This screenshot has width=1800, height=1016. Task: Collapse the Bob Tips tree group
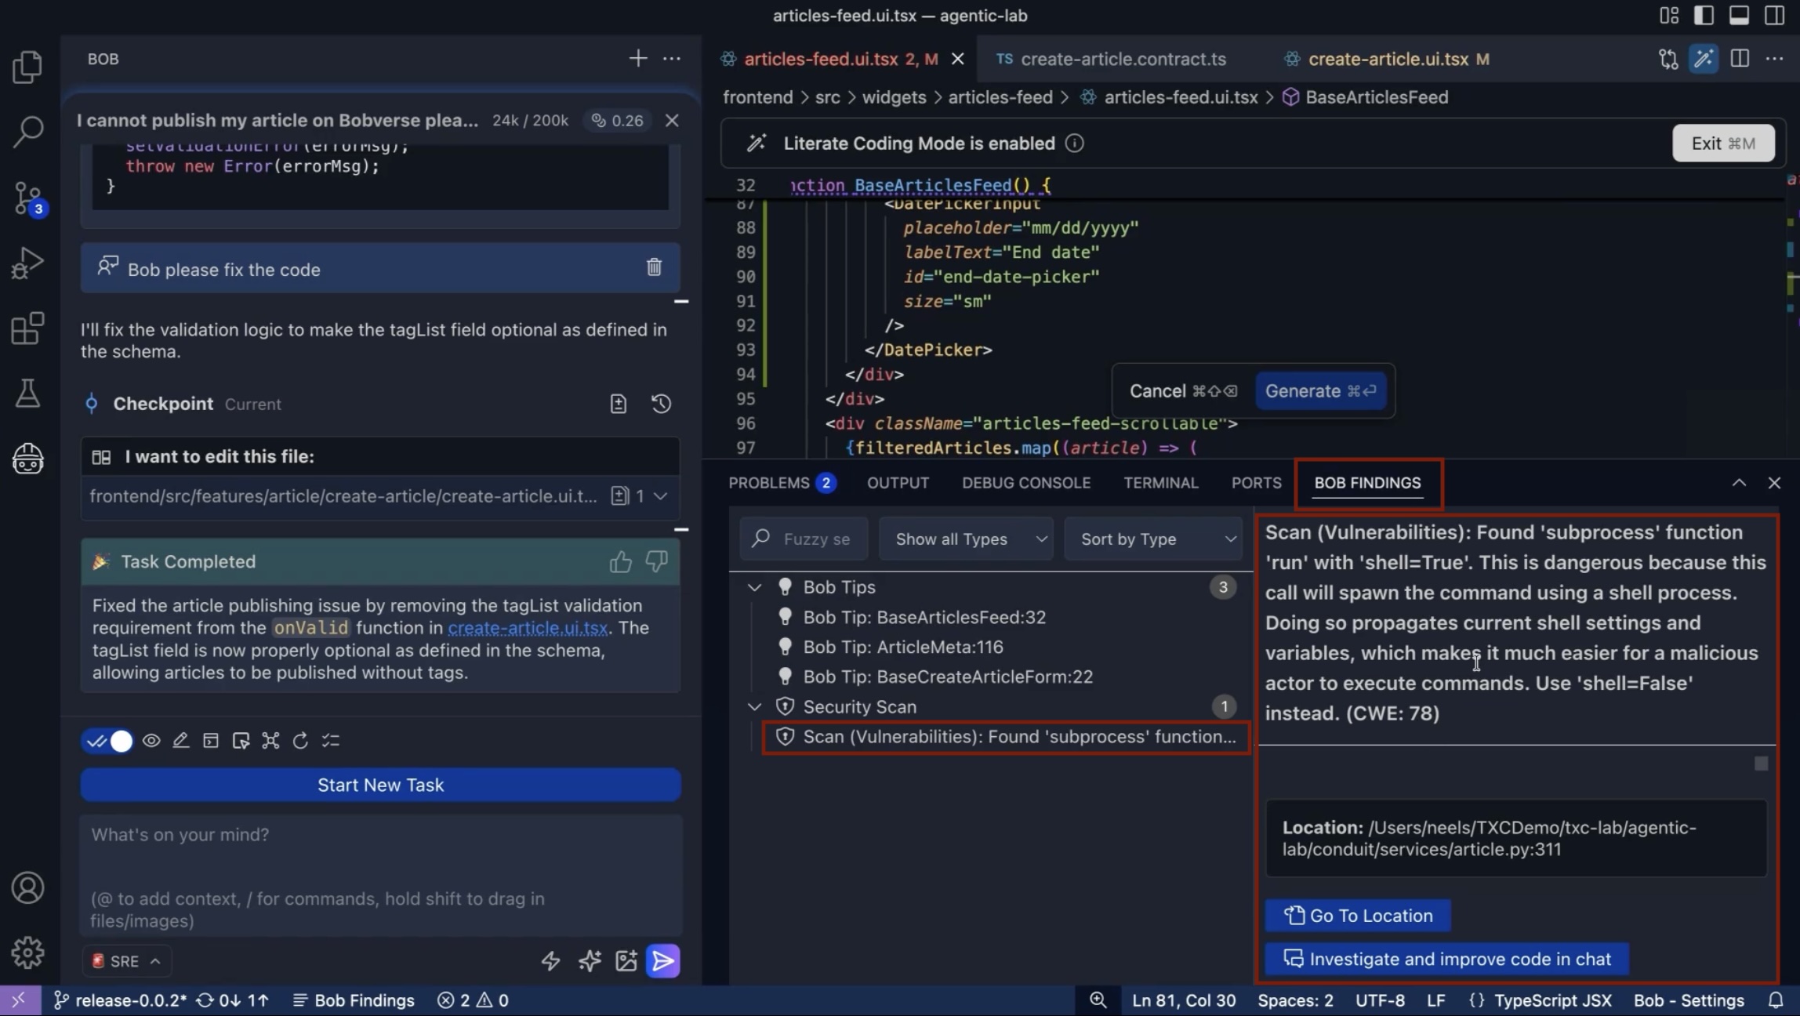coord(754,587)
